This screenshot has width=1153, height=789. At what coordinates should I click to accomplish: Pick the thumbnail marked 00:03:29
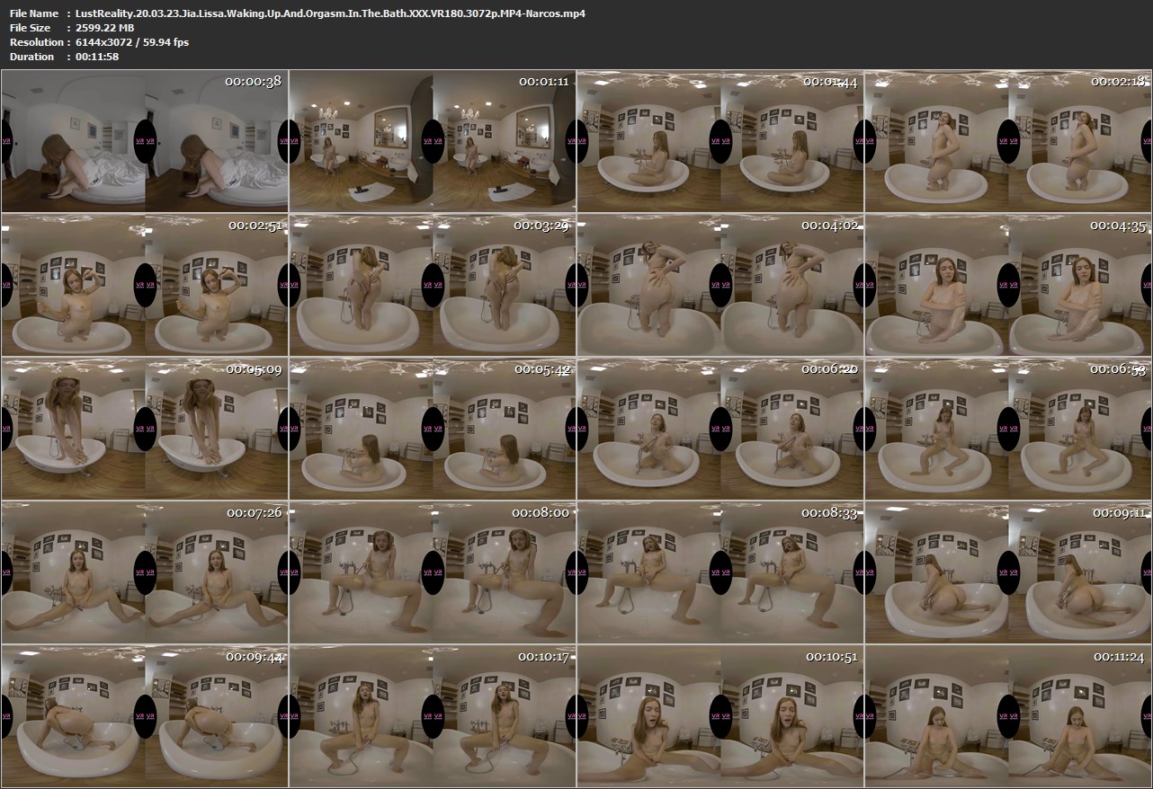433,285
